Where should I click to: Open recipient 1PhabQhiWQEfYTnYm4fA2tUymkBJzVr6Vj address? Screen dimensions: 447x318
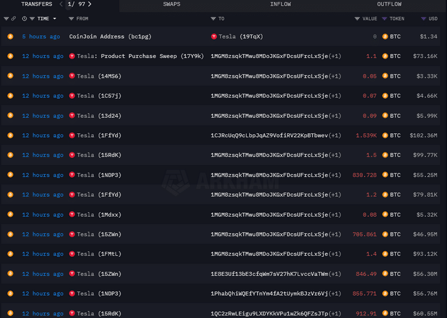[269, 294]
